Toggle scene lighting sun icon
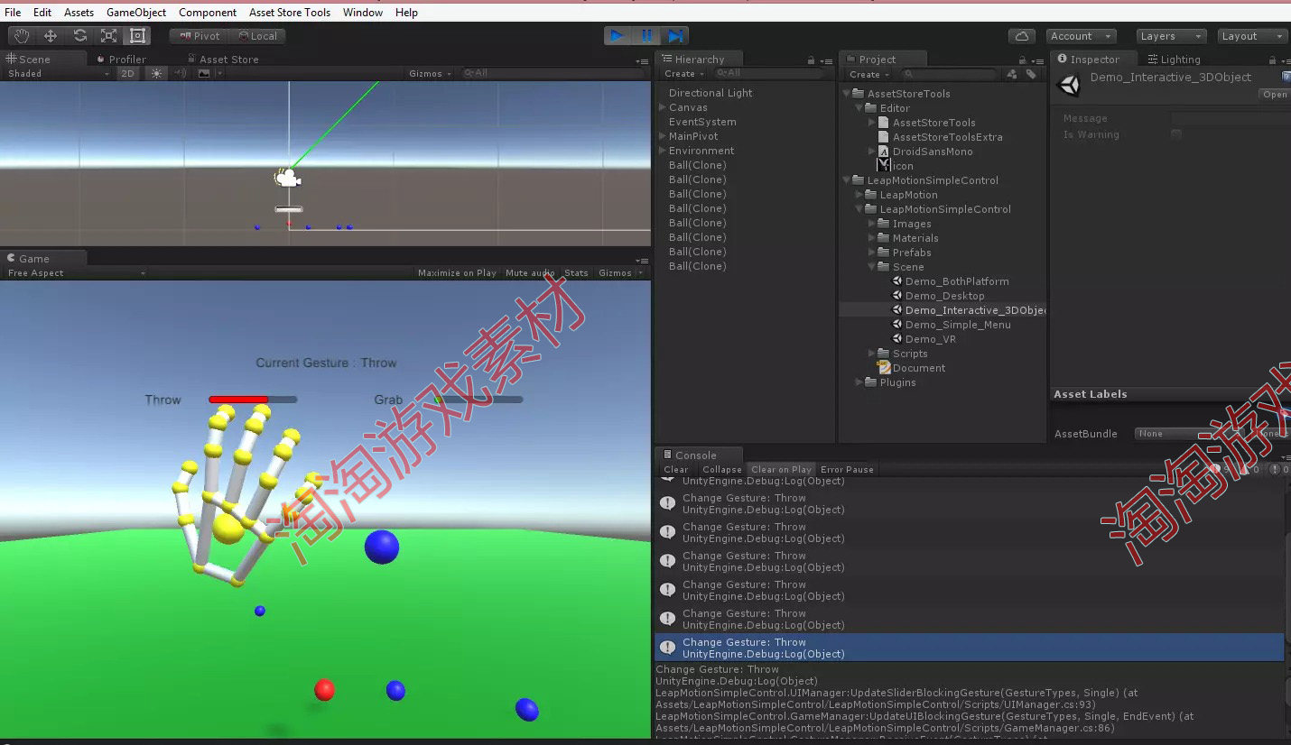Screen dimensions: 1291x745 157,73
